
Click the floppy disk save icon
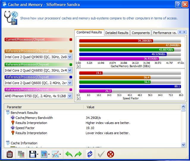pos(33,154)
